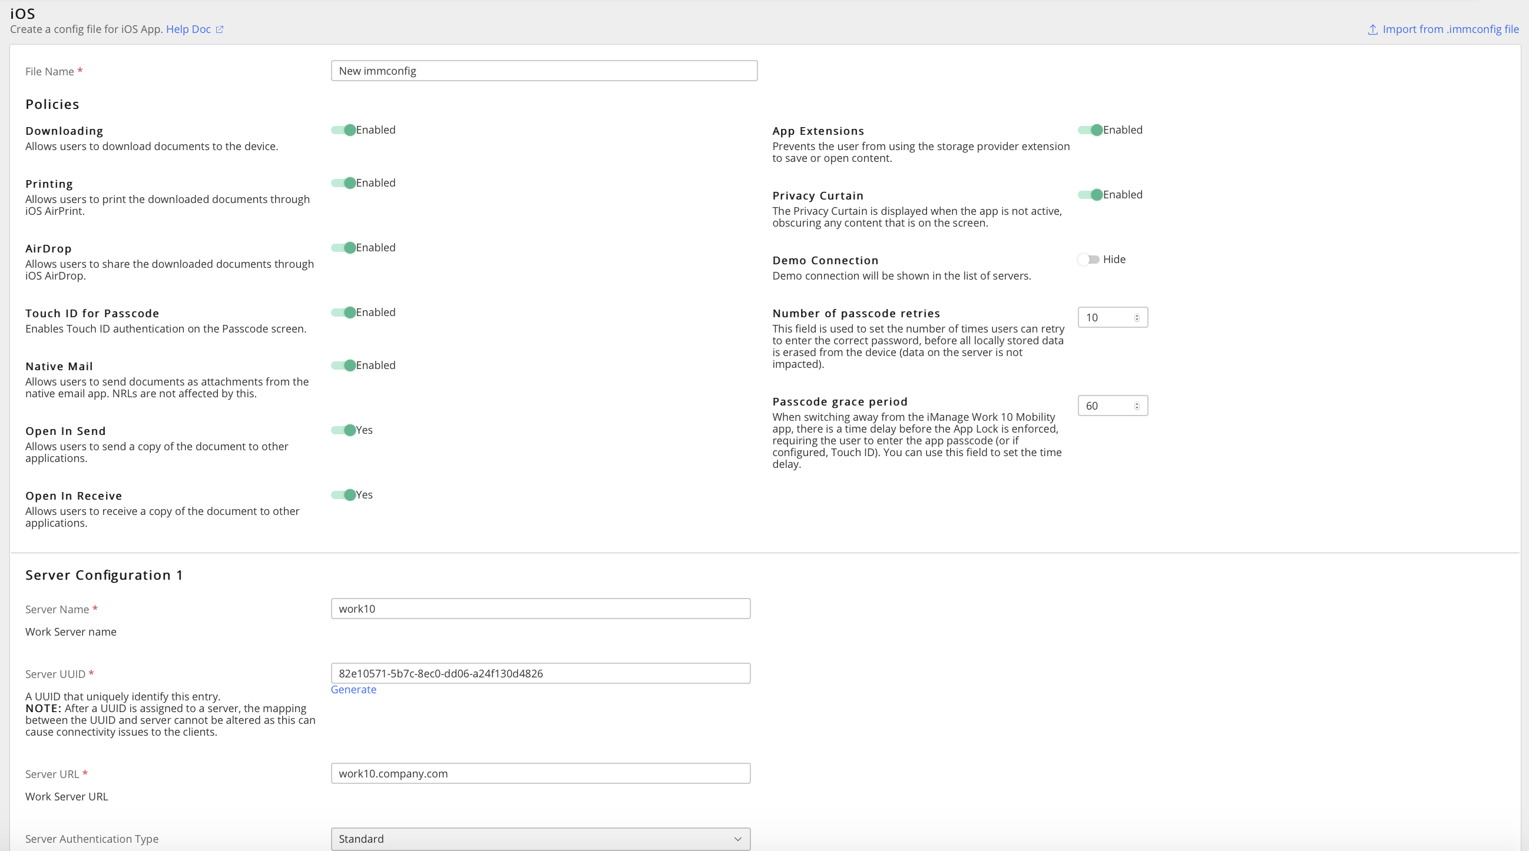Enable the Demo Connection toggle
Screen dimensions: 1529x851
tap(1088, 260)
